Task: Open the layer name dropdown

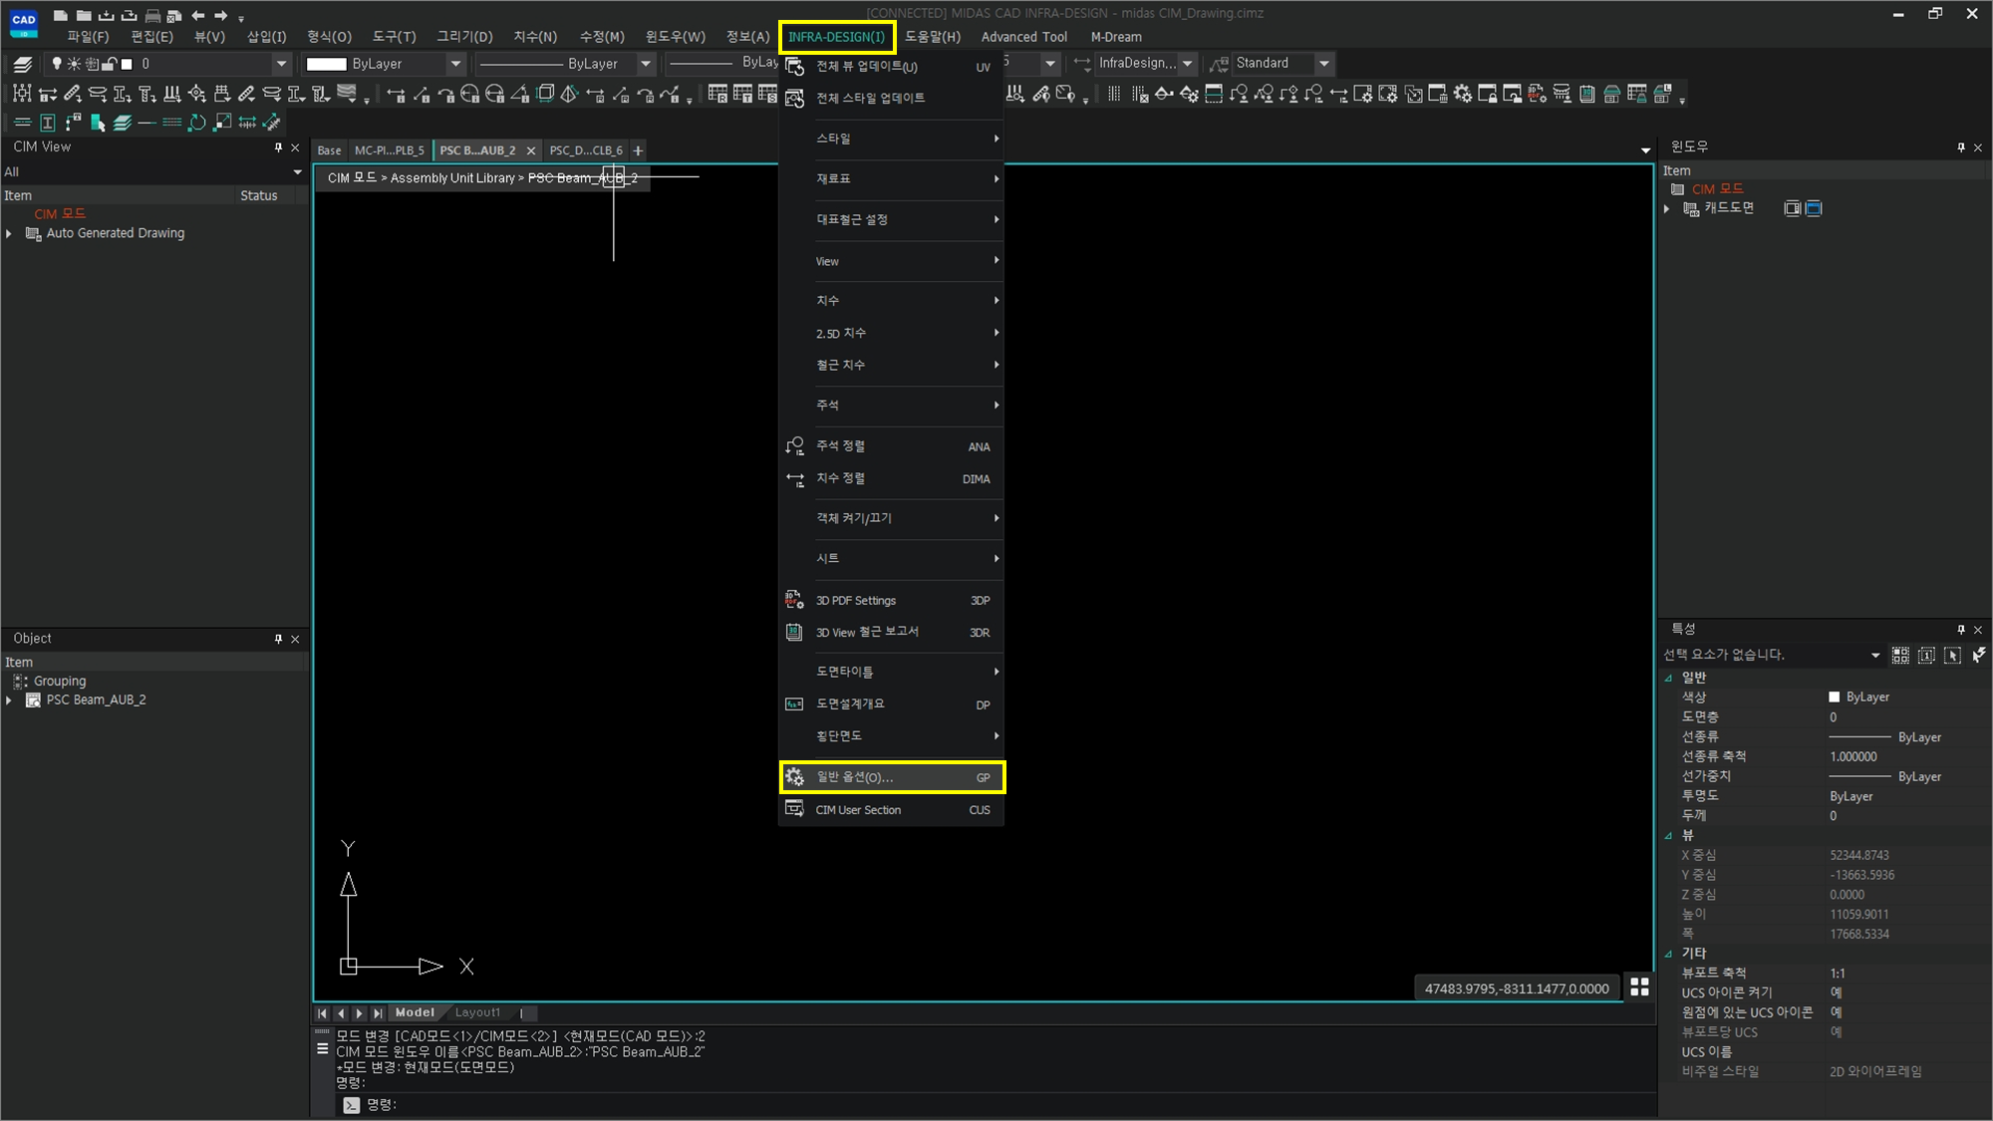Action: point(281,64)
